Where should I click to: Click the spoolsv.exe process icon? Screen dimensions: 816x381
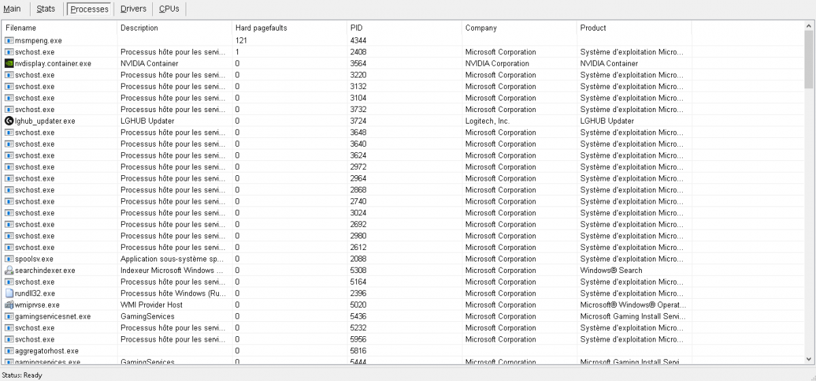coord(9,259)
